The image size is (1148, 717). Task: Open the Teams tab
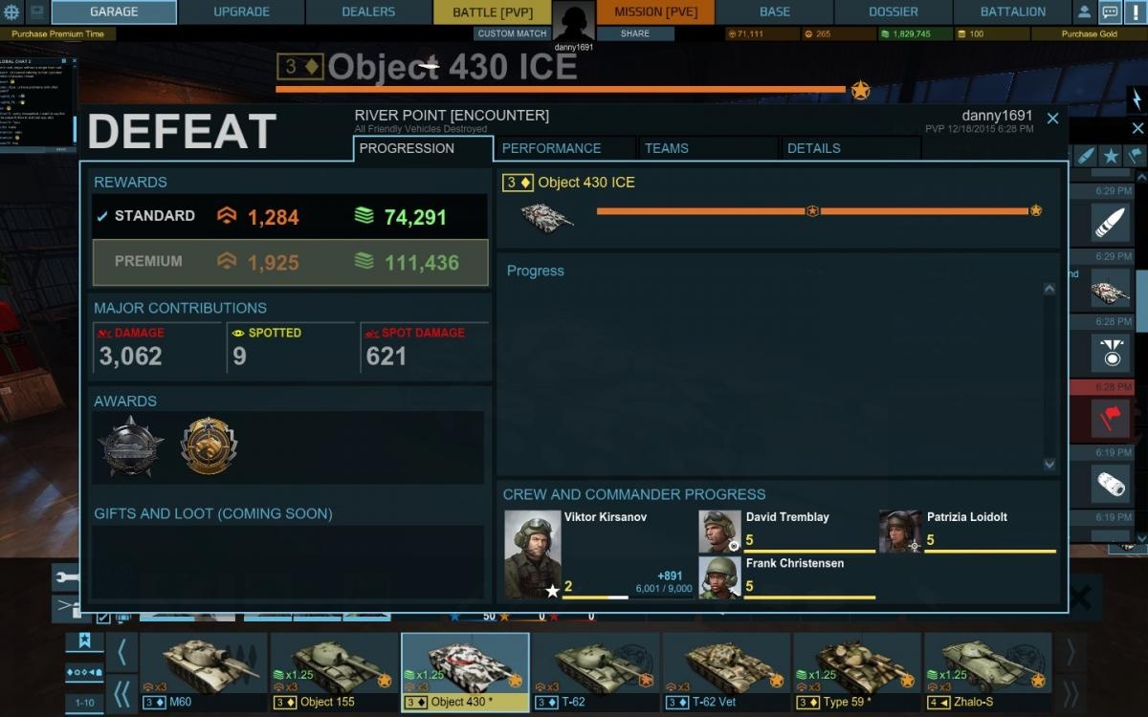[667, 148]
